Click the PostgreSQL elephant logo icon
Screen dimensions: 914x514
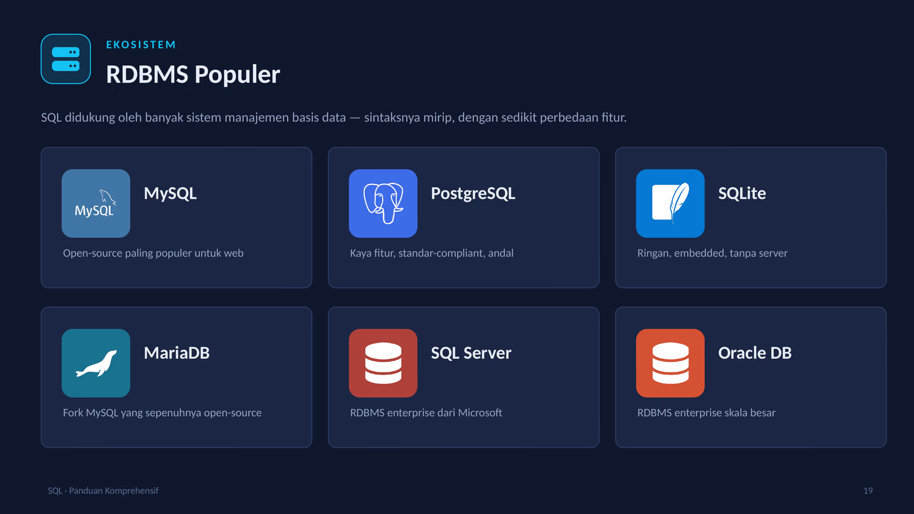pos(383,203)
